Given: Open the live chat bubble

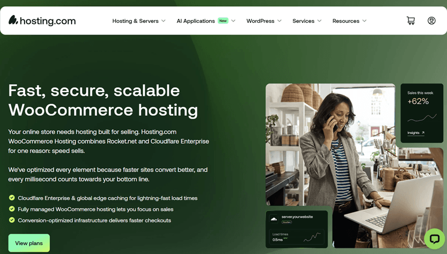Looking at the screenshot, I should click(435, 239).
